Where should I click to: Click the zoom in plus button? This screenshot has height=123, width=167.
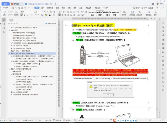pyautogui.click(x=160, y=120)
